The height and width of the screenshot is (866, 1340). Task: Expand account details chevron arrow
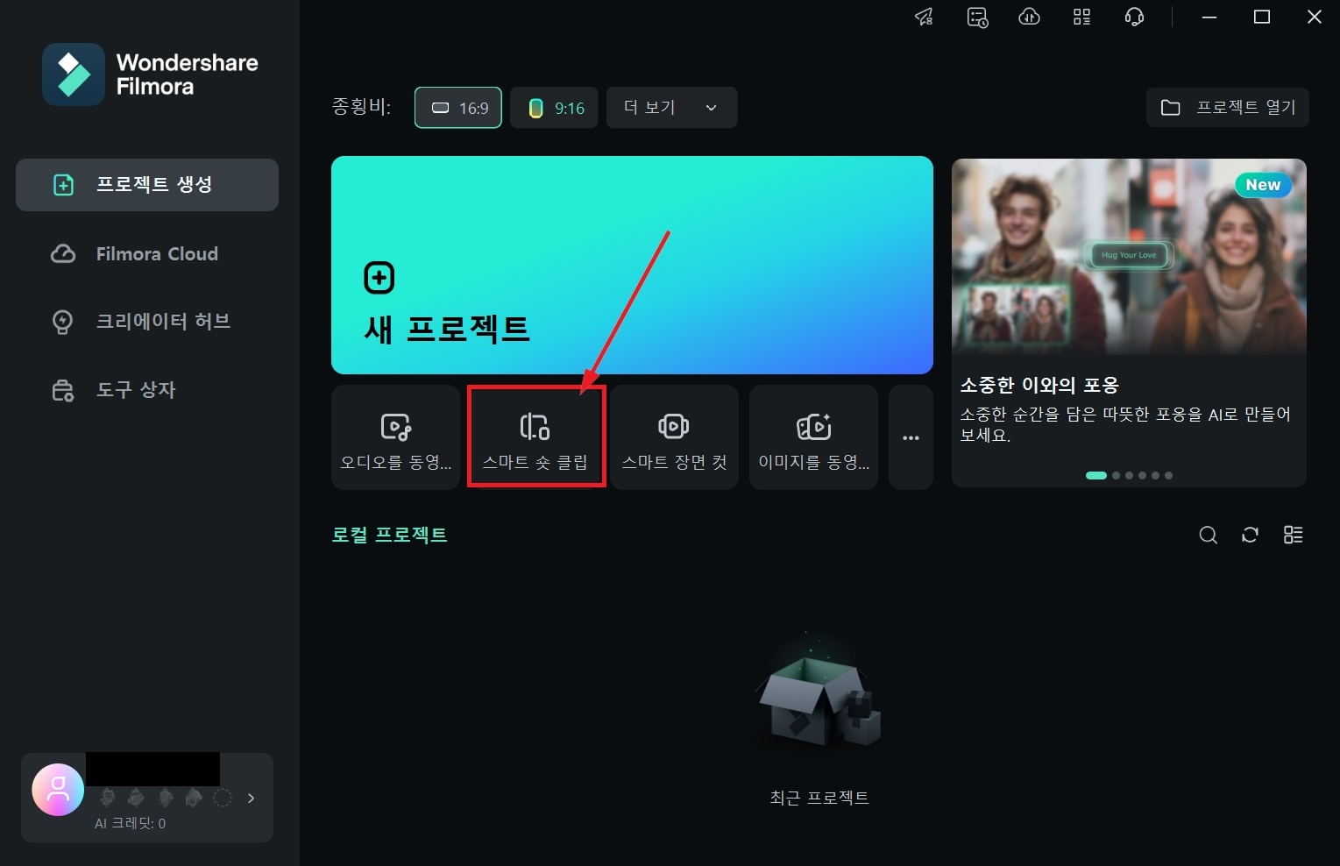[x=252, y=799]
